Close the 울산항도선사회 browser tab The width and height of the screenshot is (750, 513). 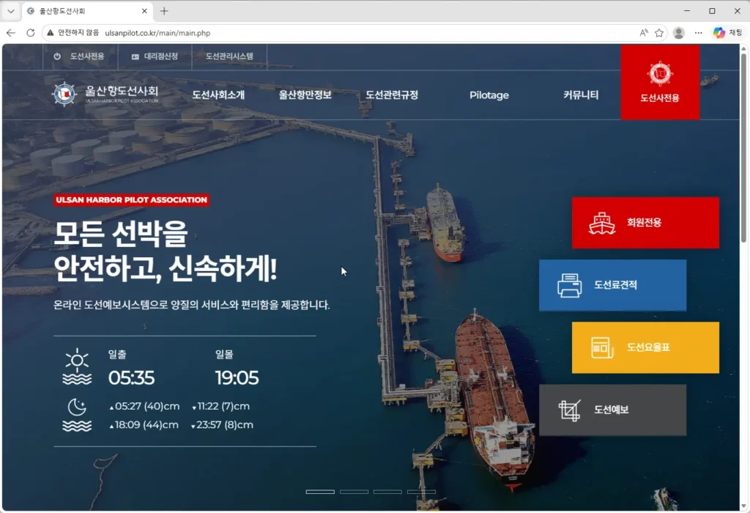point(144,11)
